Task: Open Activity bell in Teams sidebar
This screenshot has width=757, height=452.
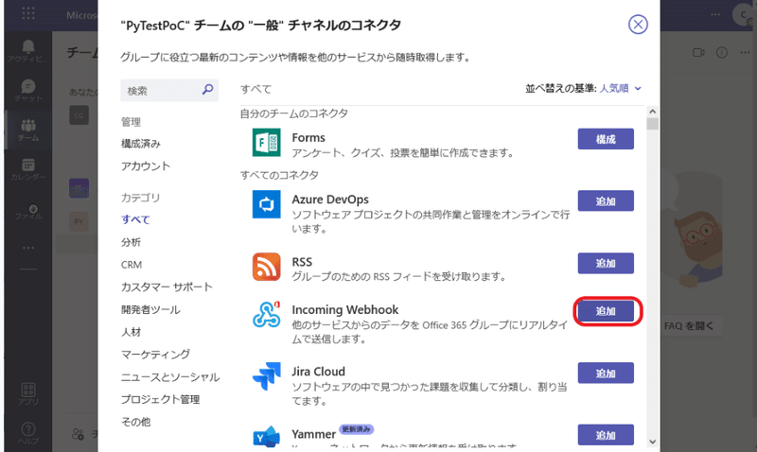Action: pos(28,51)
